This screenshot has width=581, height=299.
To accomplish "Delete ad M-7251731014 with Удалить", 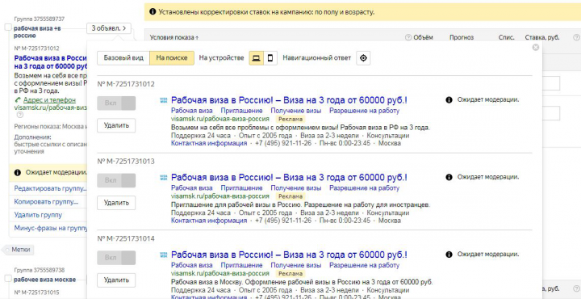I will (x=116, y=280).
